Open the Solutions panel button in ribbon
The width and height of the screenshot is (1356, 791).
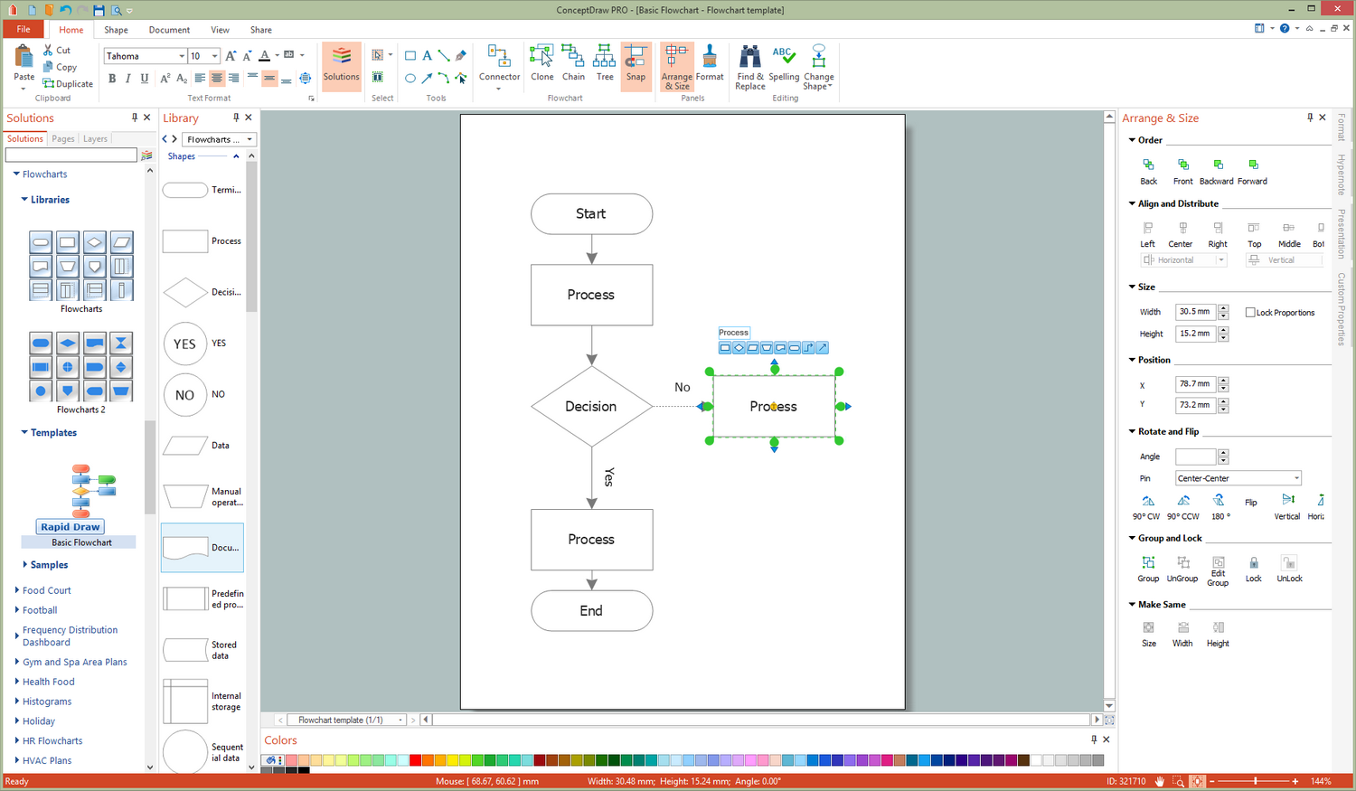coord(341,65)
